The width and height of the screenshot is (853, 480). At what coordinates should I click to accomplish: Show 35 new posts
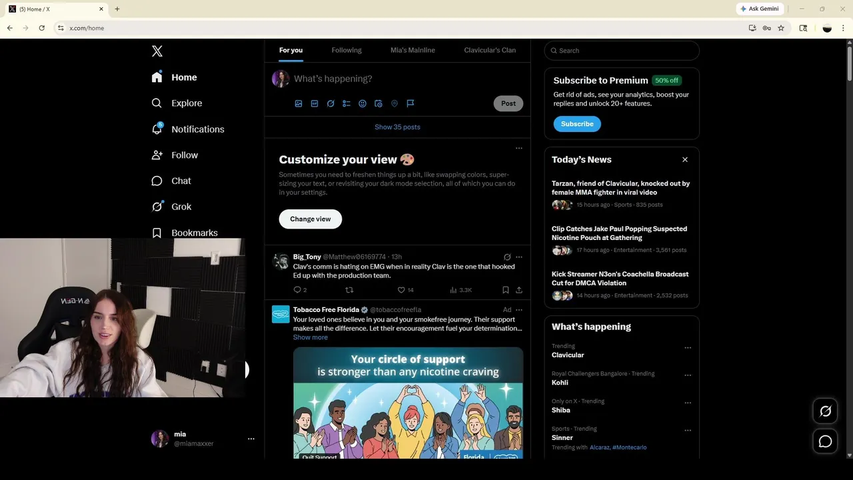(x=397, y=127)
